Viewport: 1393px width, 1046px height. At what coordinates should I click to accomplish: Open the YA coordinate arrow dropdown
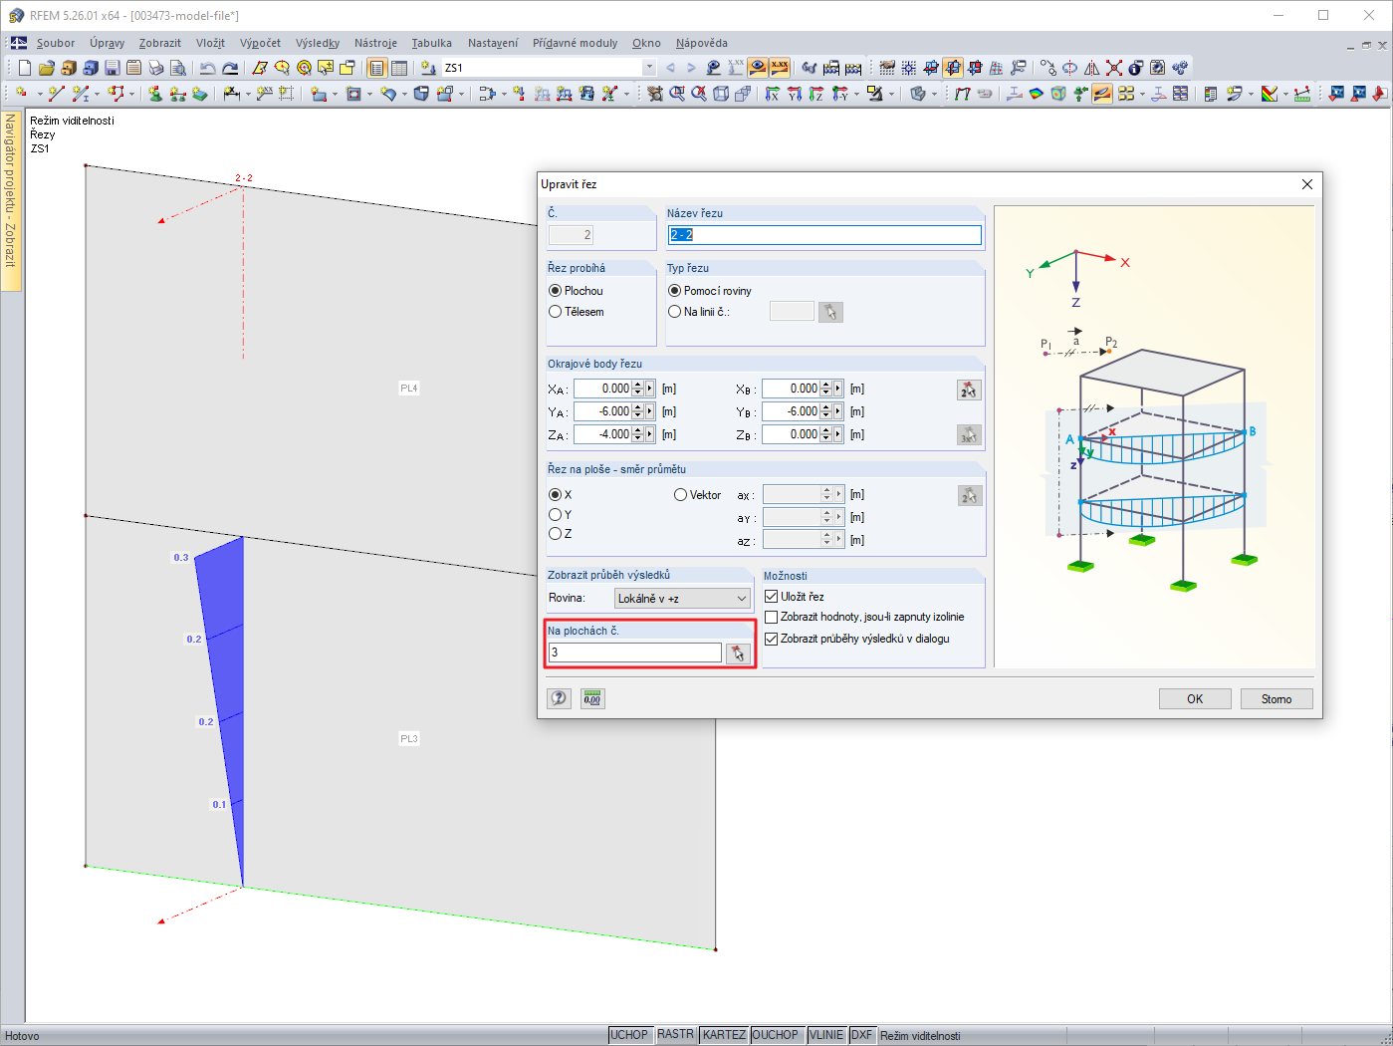point(650,411)
